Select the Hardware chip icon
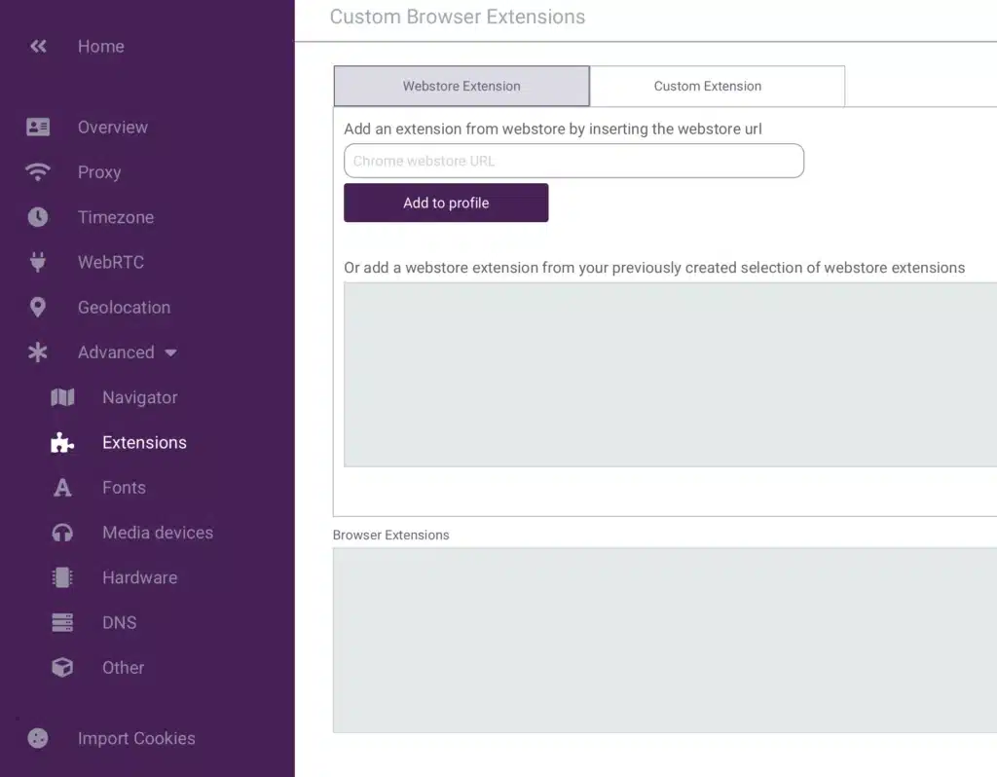This screenshot has width=997, height=777. (62, 576)
